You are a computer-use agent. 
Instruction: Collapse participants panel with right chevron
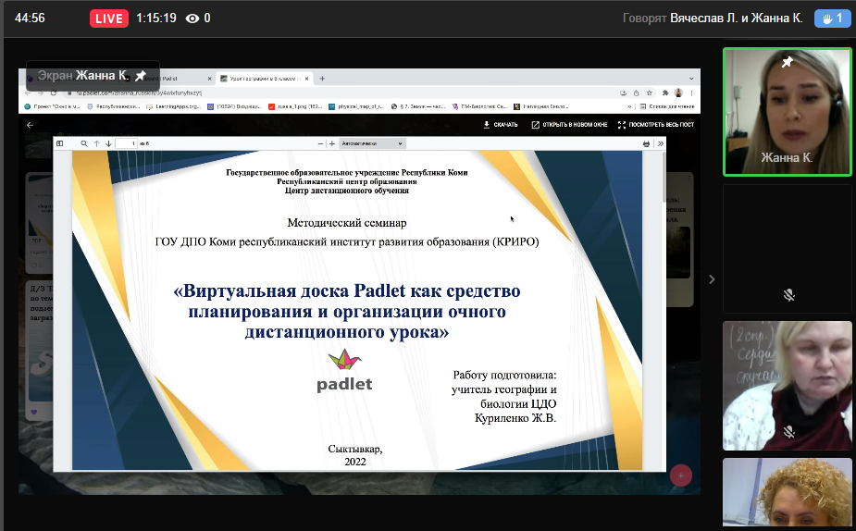[712, 279]
